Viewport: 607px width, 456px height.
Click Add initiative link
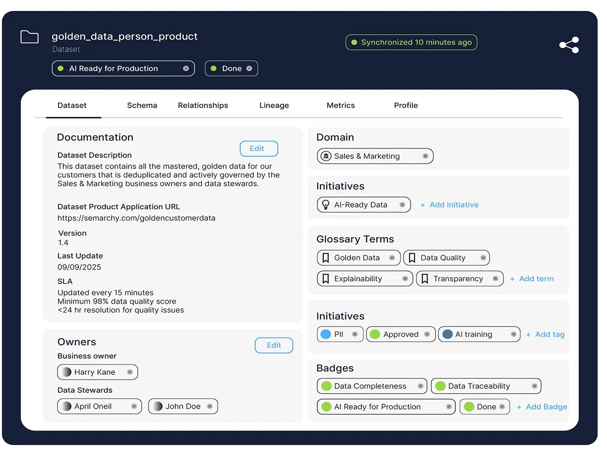pyautogui.click(x=449, y=205)
